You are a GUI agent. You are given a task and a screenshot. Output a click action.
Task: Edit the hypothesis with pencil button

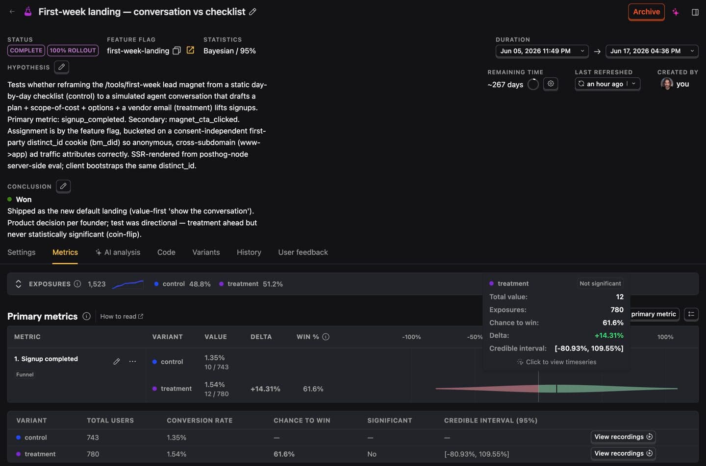point(61,67)
